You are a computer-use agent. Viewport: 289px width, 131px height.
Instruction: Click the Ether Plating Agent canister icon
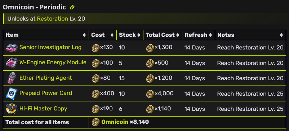tap(12, 78)
